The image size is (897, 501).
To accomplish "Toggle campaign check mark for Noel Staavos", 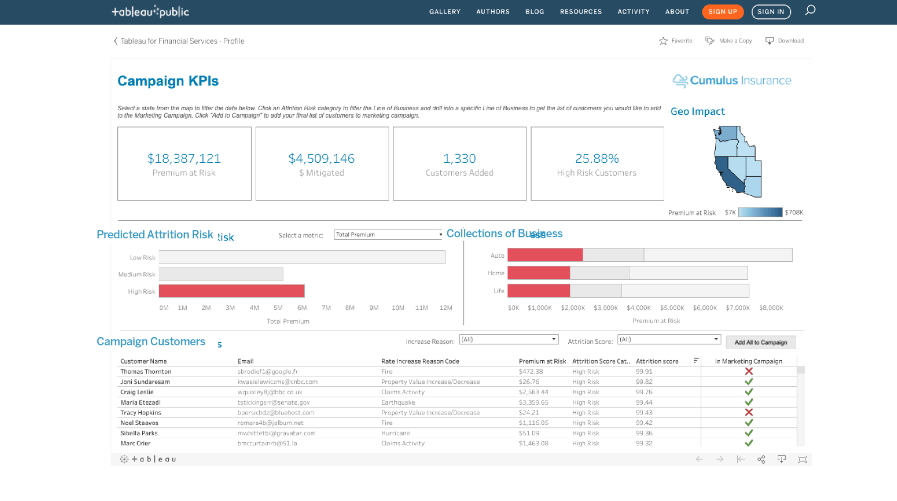I will point(749,423).
